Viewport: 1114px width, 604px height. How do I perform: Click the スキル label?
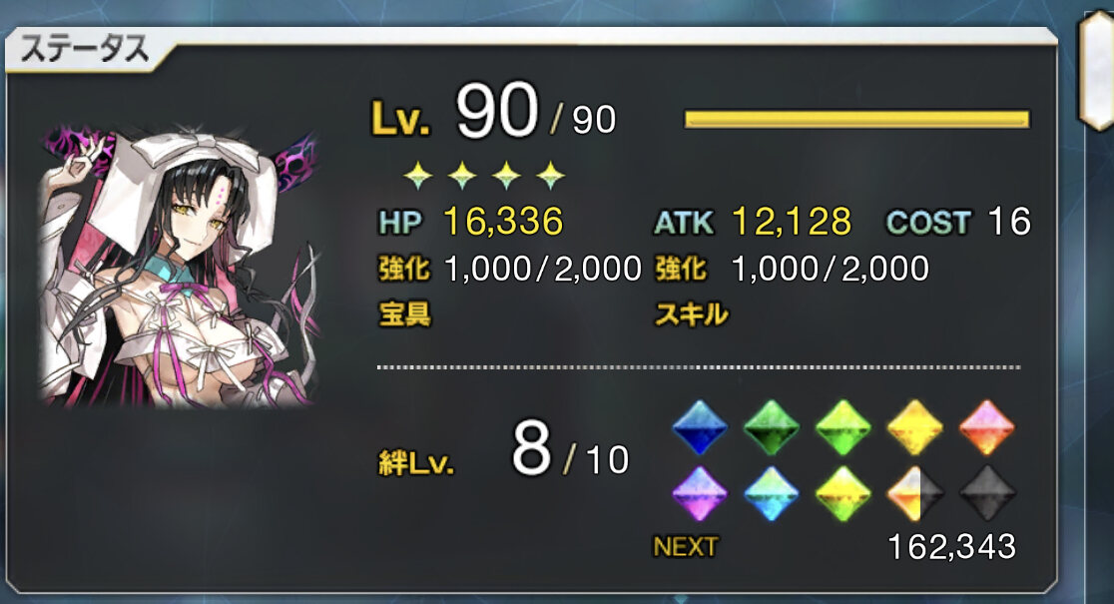pos(691,313)
